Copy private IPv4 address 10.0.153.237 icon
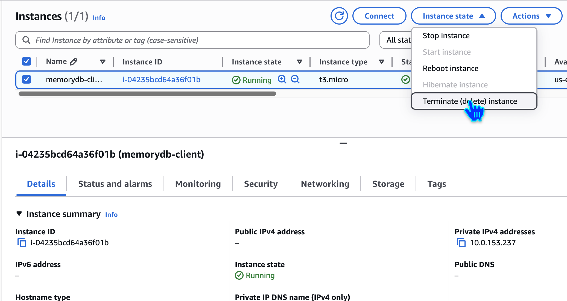567x301 pixels. [x=461, y=243]
